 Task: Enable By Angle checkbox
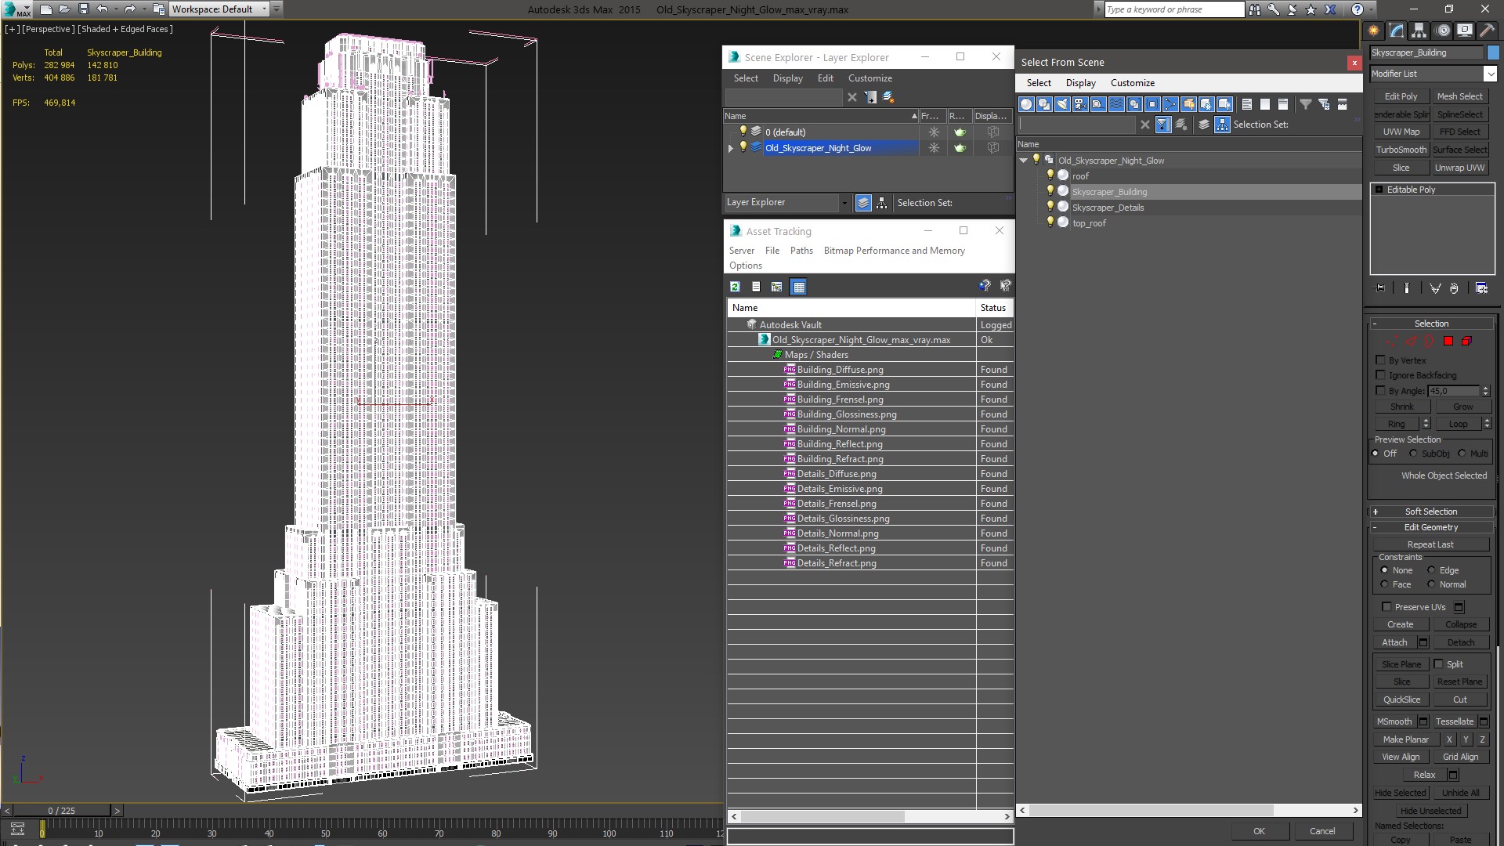(x=1380, y=390)
